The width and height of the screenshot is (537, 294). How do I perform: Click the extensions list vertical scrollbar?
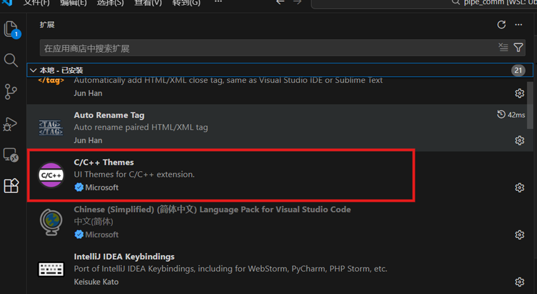tap(530, 105)
